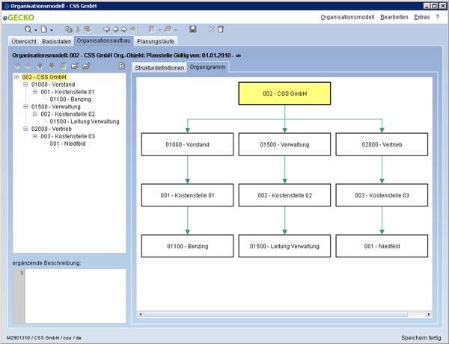The image size is (449, 344).
Task: Click the new document icon
Action: click(45, 28)
